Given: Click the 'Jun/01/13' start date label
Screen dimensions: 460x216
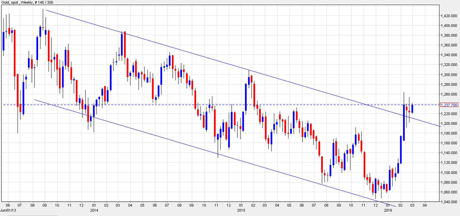Looking at the screenshot, I should [8, 210].
